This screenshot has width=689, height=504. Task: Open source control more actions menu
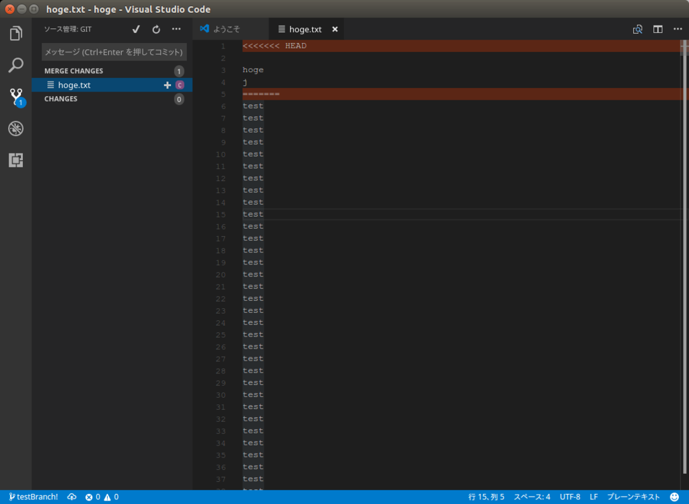[x=176, y=29]
